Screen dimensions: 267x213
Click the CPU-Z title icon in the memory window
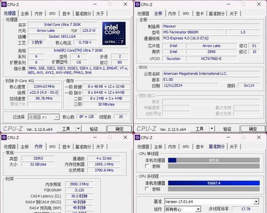4,137
